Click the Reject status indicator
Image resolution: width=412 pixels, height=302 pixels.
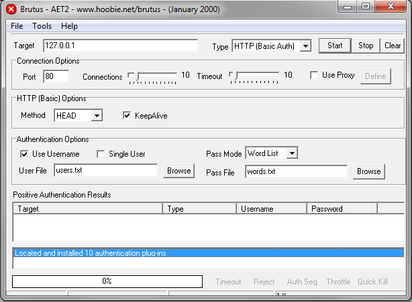tap(264, 282)
